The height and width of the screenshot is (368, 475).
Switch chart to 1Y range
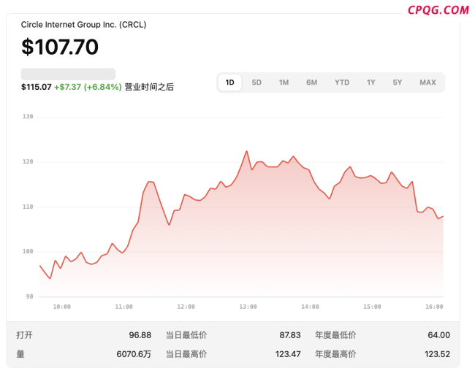point(371,83)
